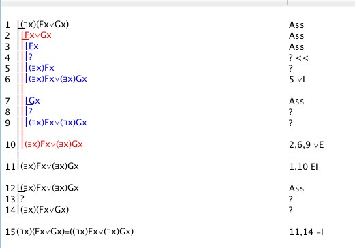This screenshot has width=355, height=248.
Task: Click the blue disjunction formula on line 9
Action: coord(58,123)
